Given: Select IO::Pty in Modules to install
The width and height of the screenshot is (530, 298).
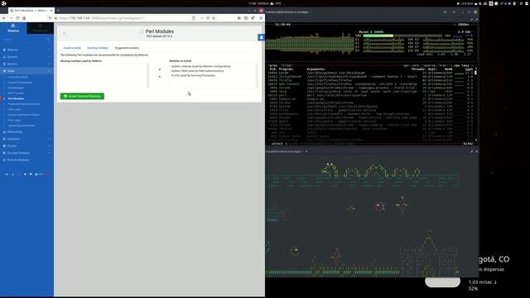Looking at the screenshot, I should (193, 75).
